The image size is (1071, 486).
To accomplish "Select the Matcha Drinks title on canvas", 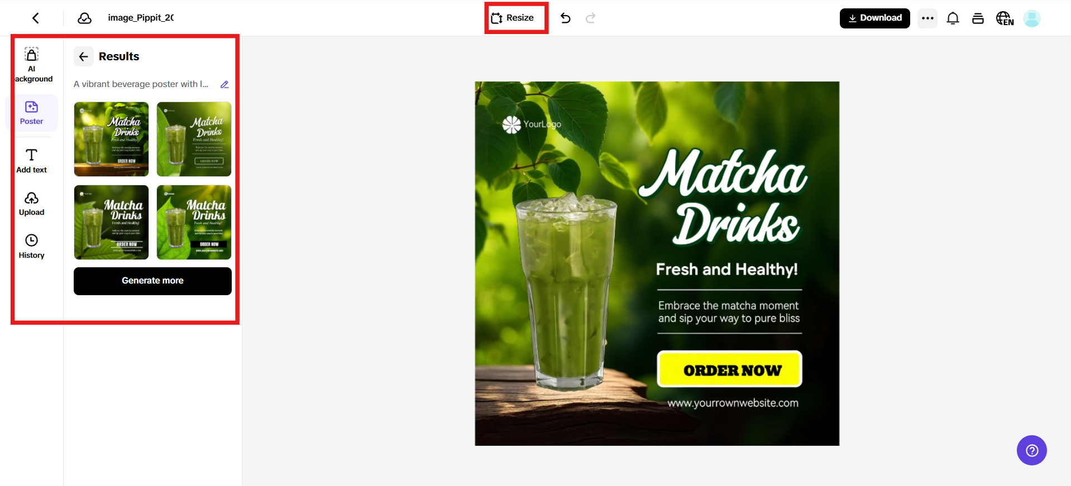I will (724, 196).
